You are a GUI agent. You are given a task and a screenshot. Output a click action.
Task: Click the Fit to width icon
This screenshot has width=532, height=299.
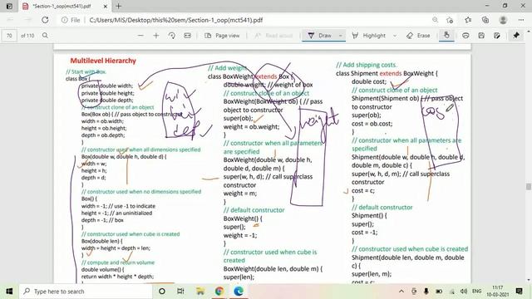point(187,35)
